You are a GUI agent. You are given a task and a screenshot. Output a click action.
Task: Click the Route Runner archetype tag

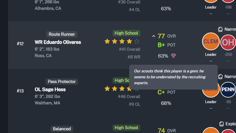(x=62, y=34)
